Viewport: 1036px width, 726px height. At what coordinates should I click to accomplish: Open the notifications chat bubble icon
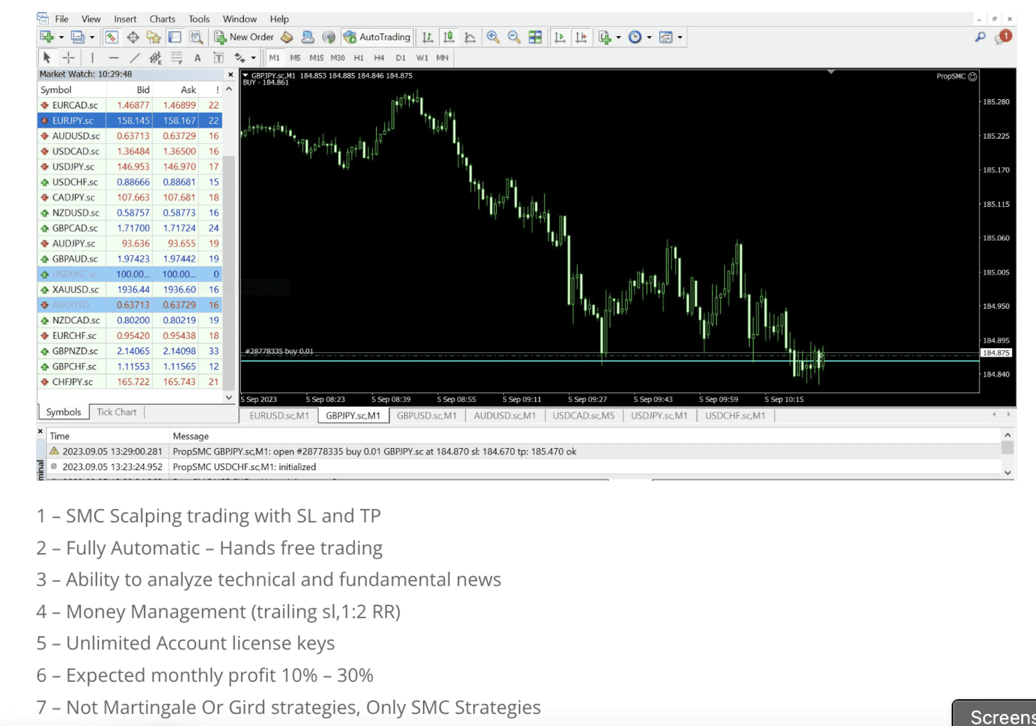1003,37
